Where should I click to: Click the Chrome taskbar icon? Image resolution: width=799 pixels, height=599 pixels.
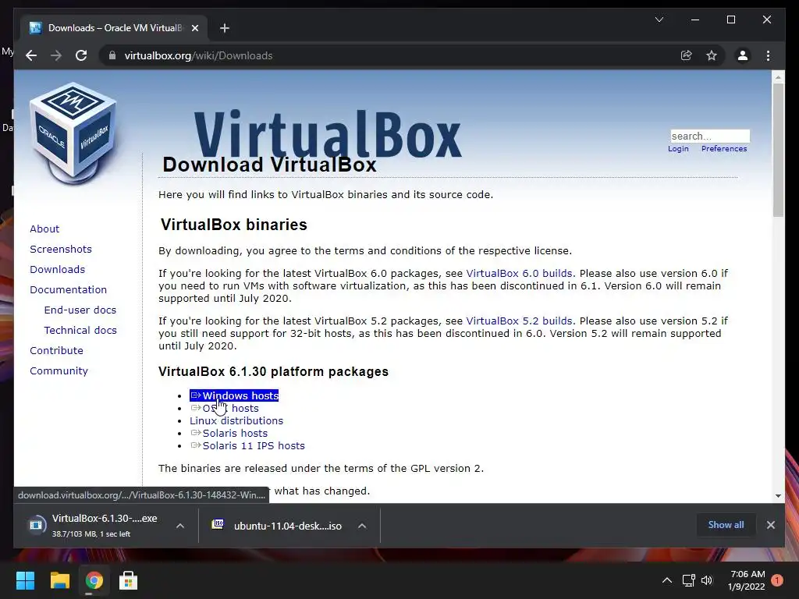point(94,580)
